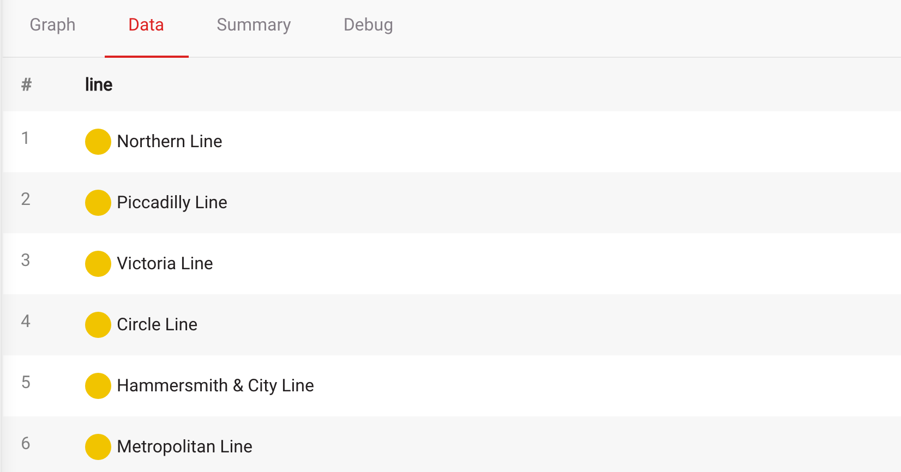Click the Circle Line yellow node icon

click(x=98, y=325)
